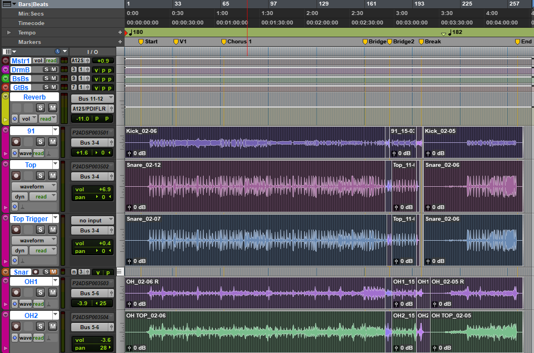The width and height of the screenshot is (534, 353).
Task: Mute the 91 kick track
Action: [x=52, y=142]
